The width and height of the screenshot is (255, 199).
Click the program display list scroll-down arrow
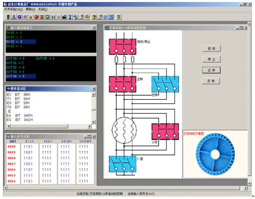(x=93, y=122)
